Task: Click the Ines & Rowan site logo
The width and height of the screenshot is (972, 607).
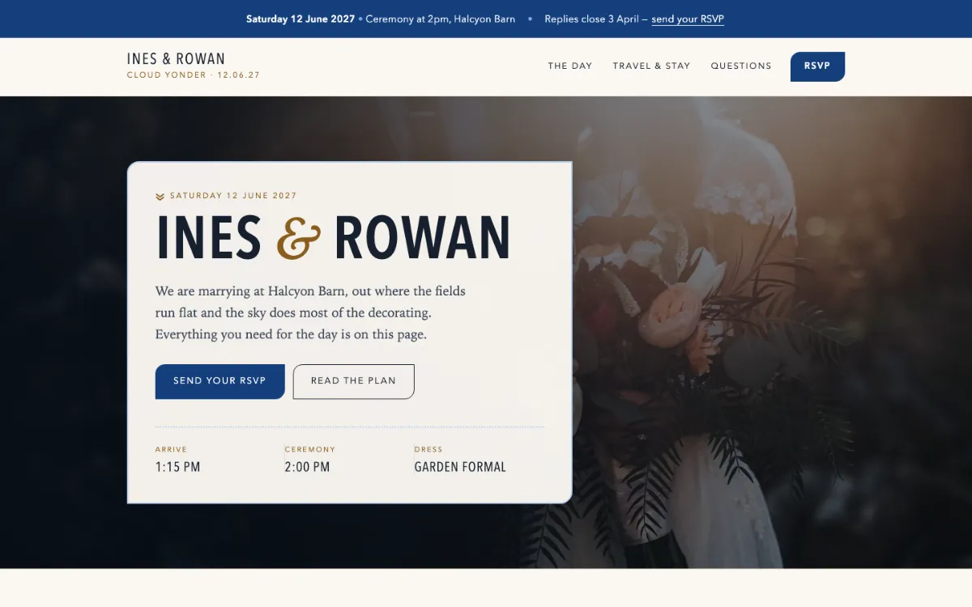Action: [193, 66]
